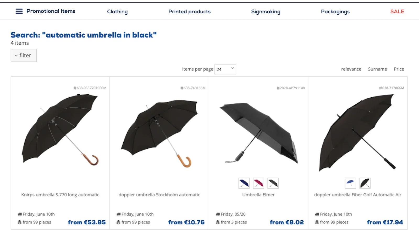Open Knirps umbrella S.770 product image

(60, 131)
